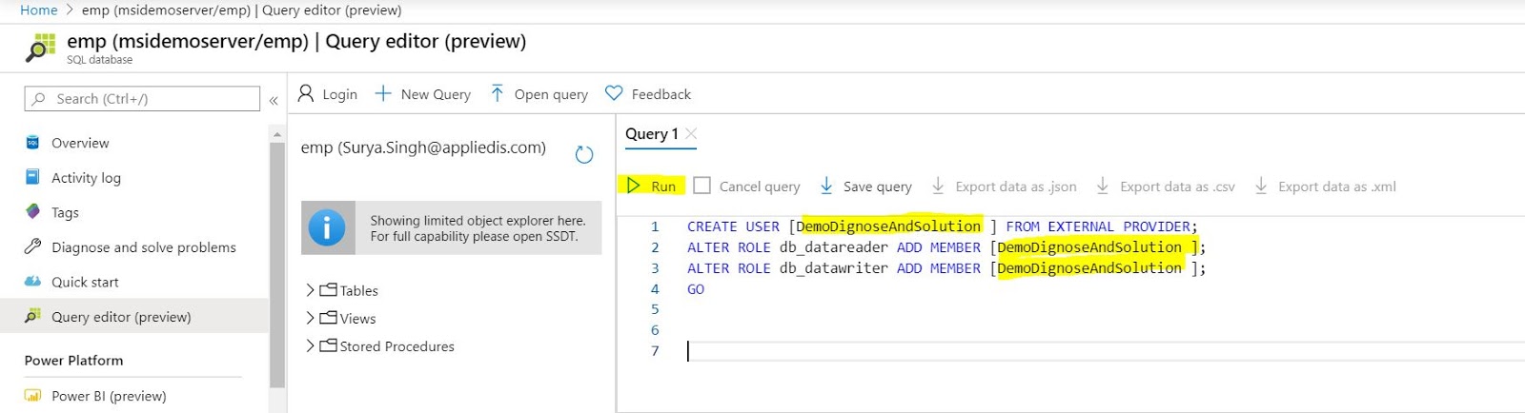Click Export data as .xml
Screen dimensions: 1525x413
1325,187
